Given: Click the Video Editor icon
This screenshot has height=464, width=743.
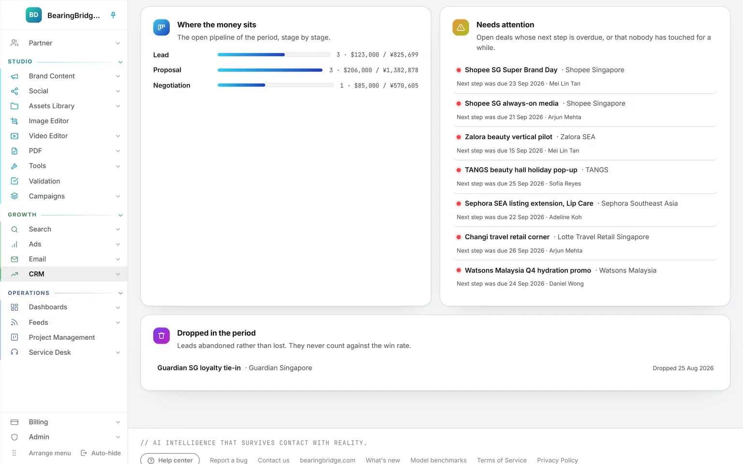Looking at the screenshot, I should [15, 136].
